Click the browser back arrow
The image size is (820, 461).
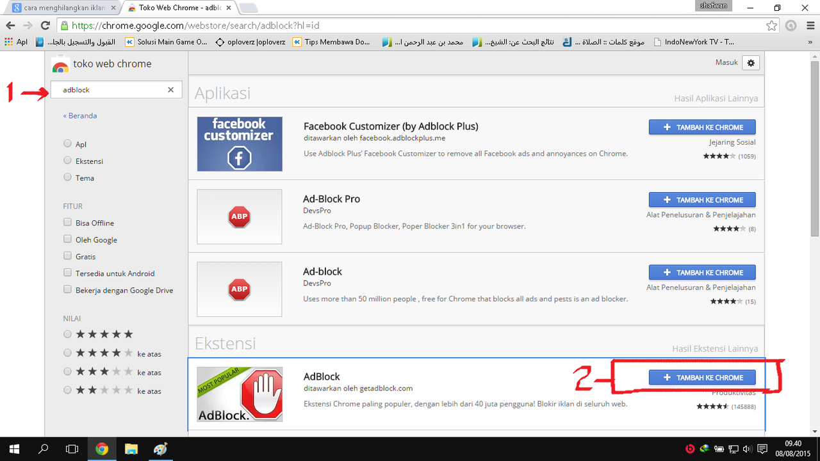[x=10, y=26]
